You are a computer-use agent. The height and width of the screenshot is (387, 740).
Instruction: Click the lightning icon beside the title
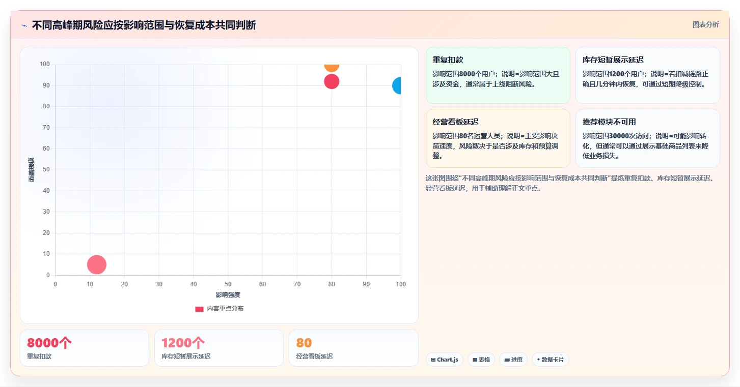(24, 25)
